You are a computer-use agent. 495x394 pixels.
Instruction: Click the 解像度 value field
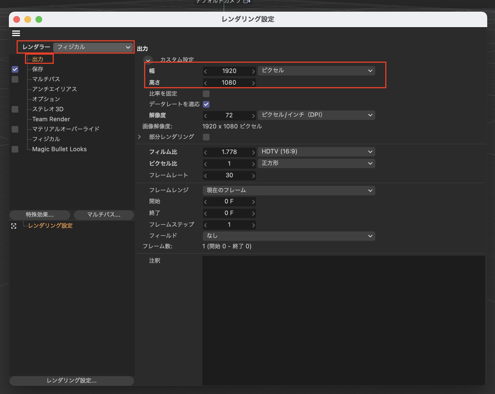(x=229, y=115)
